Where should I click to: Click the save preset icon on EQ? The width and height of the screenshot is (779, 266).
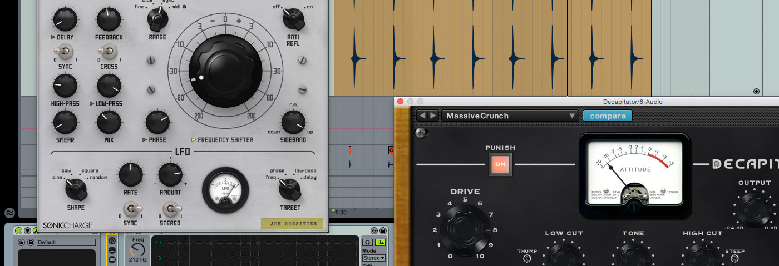click(x=383, y=230)
